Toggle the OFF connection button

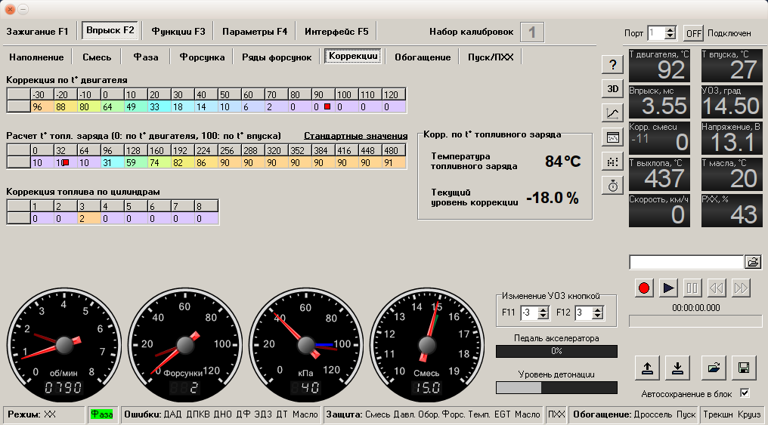tap(693, 33)
